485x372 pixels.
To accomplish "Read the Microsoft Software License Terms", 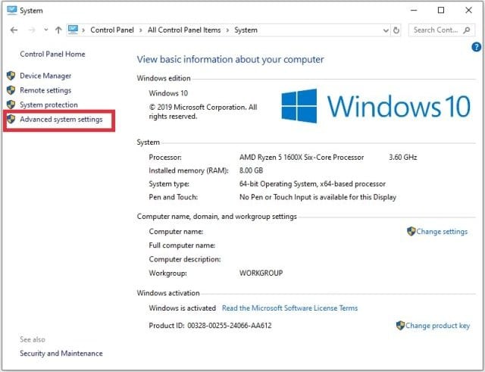I will [289, 308].
